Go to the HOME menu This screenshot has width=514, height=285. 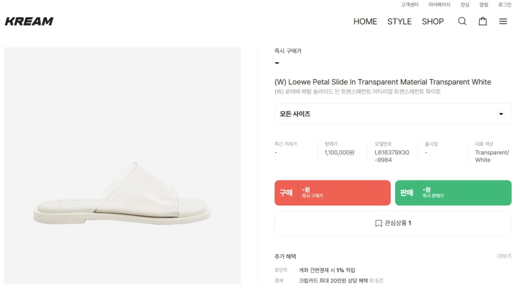[x=365, y=21]
